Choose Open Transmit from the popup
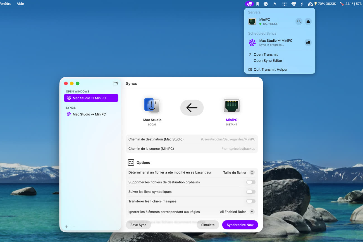The width and height of the screenshot is (363, 242). pyautogui.click(x=266, y=54)
